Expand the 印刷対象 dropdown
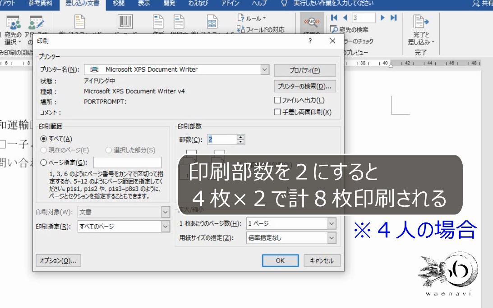Screen dimensions: 493x308 pyautogui.click(x=166, y=212)
